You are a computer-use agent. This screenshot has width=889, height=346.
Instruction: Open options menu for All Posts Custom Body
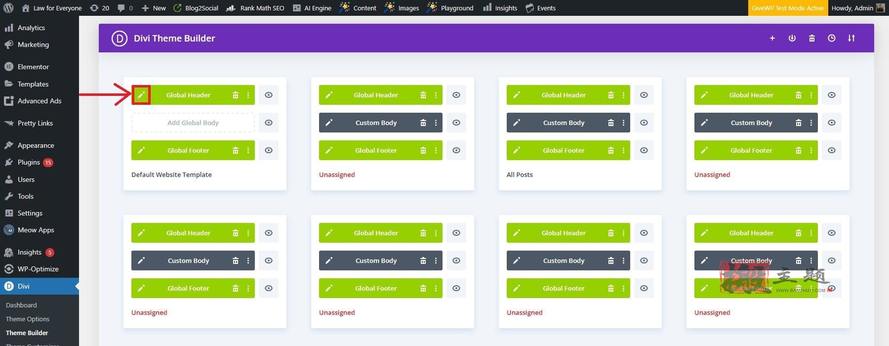(x=623, y=123)
